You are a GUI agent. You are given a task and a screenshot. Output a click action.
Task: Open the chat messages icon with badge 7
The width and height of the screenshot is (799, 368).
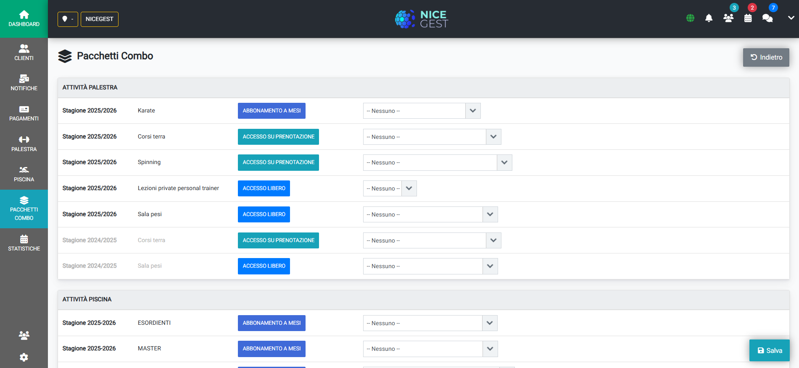(767, 18)
